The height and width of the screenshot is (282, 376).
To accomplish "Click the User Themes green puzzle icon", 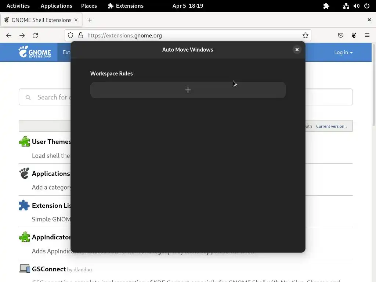I will pos(25,141).
